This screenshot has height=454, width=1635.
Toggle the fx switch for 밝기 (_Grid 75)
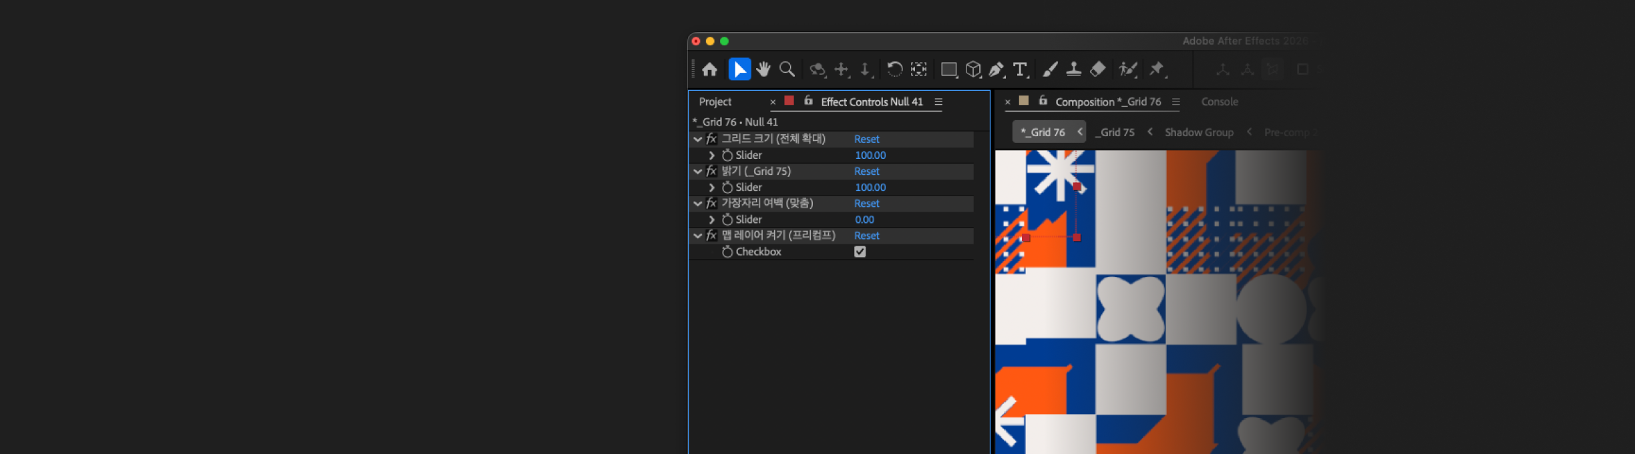712,172
